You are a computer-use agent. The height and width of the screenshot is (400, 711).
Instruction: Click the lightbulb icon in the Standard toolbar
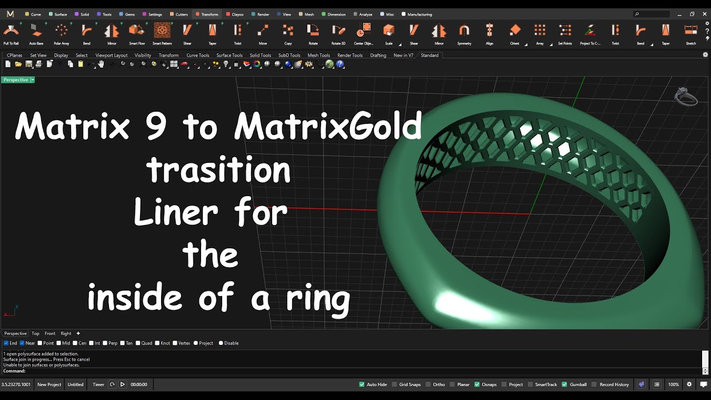226,64
